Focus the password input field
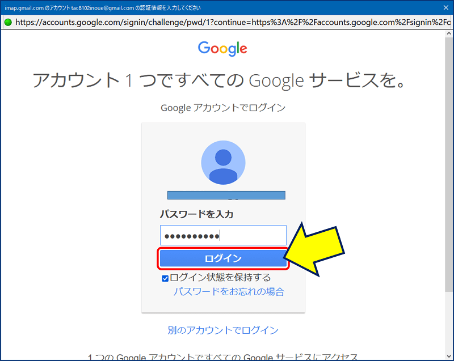 point(223,235)
